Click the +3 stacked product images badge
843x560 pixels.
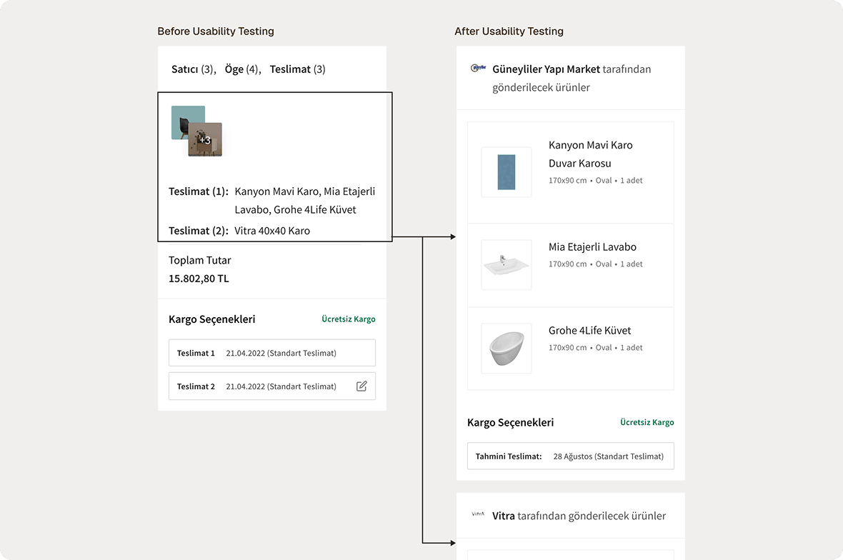pos(204,141)
